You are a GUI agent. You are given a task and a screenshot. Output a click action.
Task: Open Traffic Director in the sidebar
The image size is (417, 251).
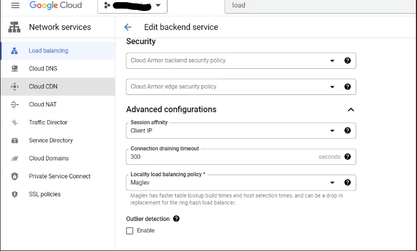pyautogui.click(x=58, y=122)
